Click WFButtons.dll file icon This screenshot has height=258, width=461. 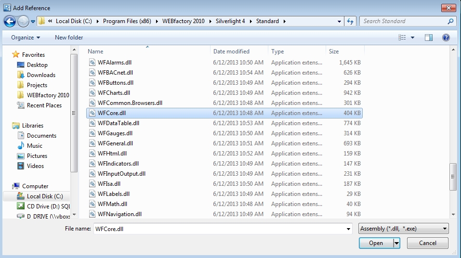(92, 83)
